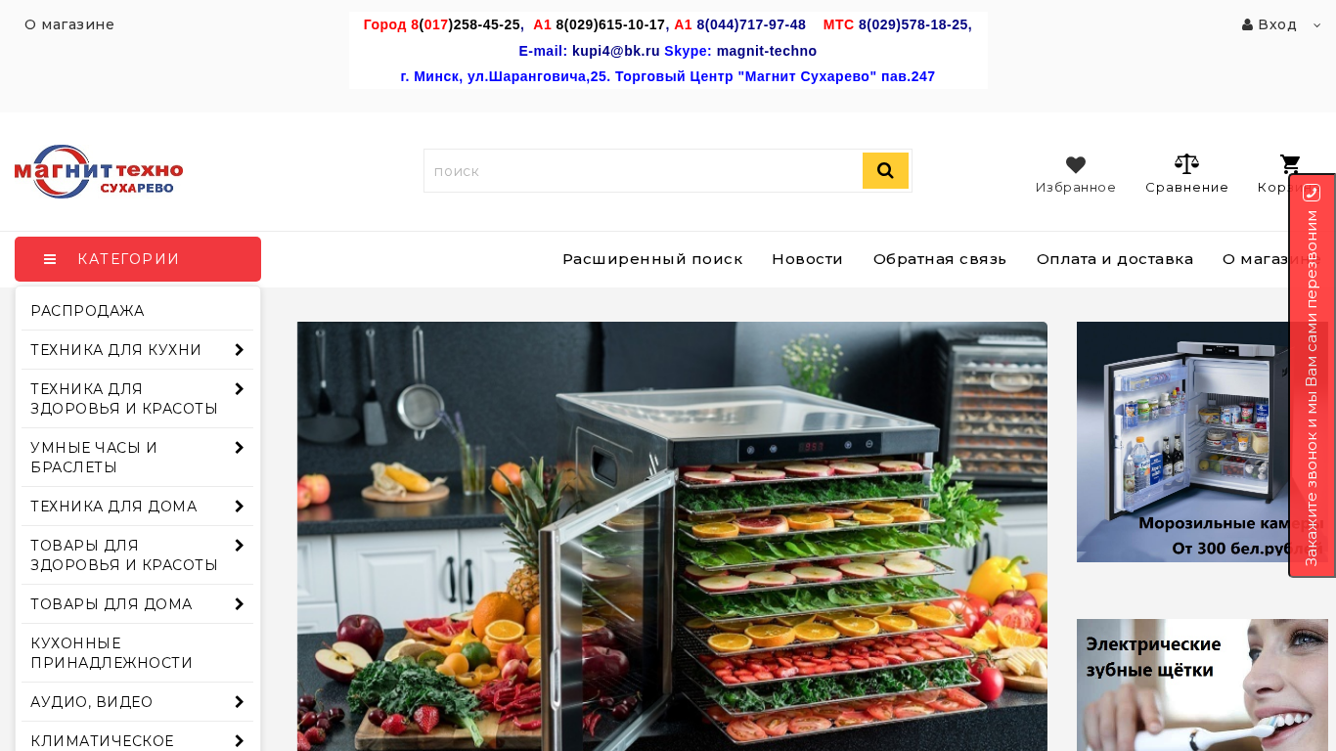Open the shopping cart icon
The width and height of the screenshot is (1336, 751).
[1291, 164]
